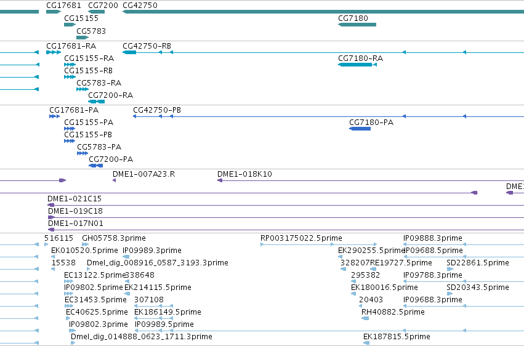Select the CG15155 gene arrow

coord(70,25)
